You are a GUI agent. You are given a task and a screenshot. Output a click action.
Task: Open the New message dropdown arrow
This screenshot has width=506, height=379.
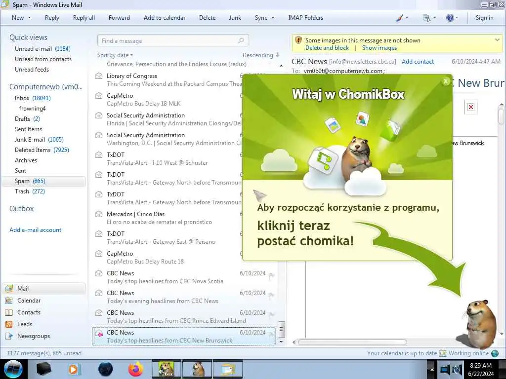pos(29,18)
